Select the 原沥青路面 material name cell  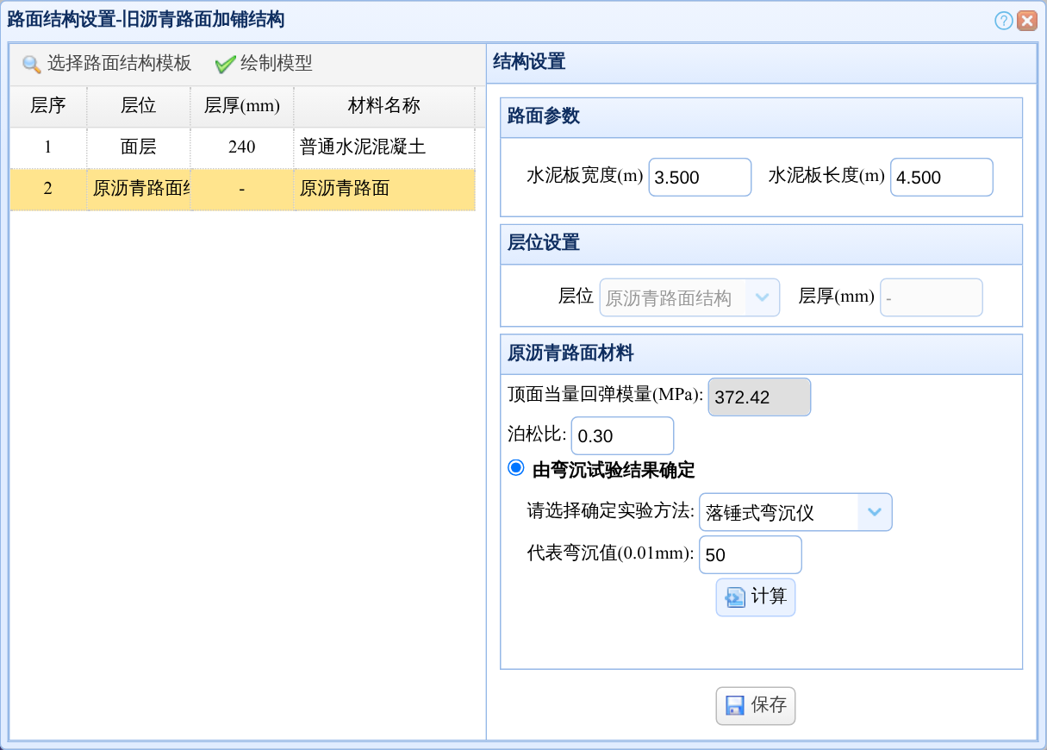tap(384, 189)
